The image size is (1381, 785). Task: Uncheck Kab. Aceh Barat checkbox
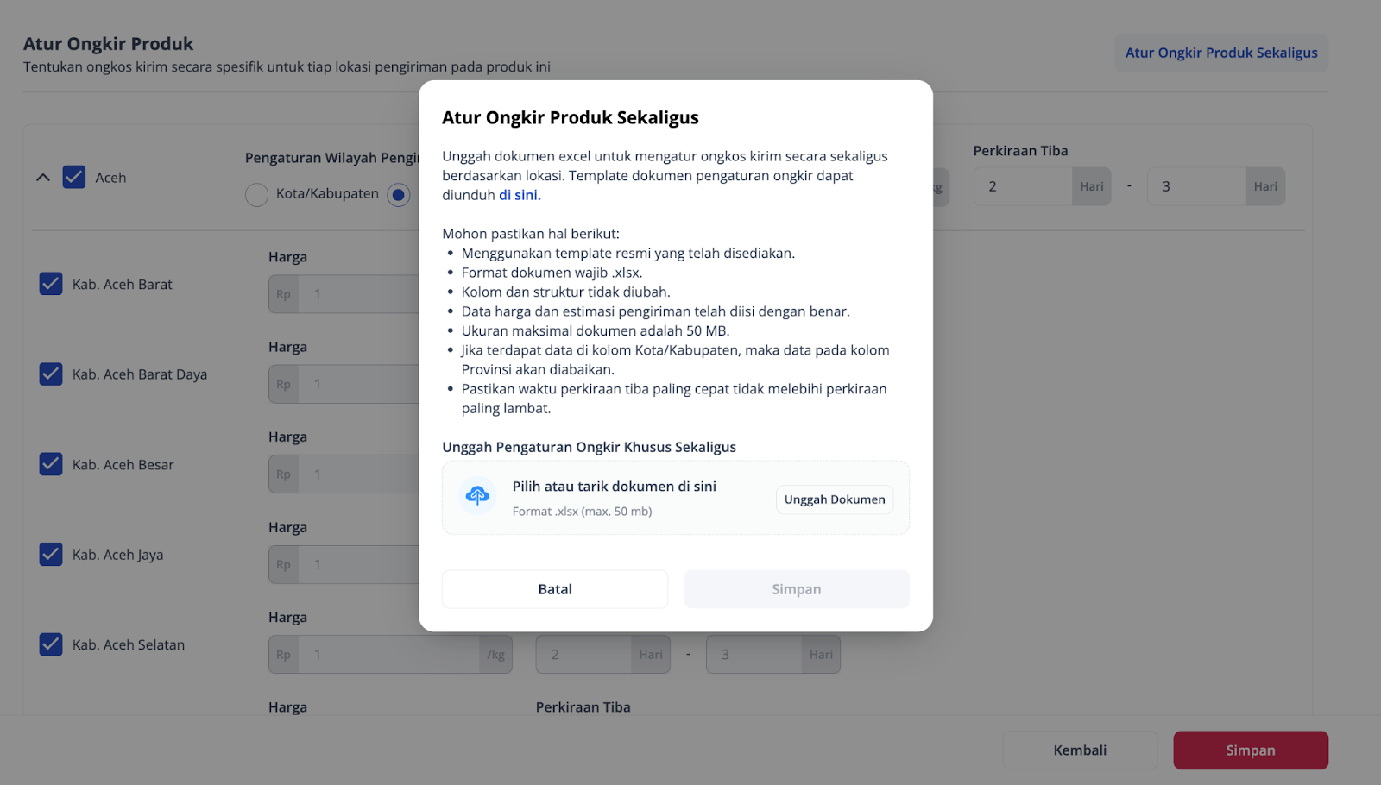coord(51,284)
